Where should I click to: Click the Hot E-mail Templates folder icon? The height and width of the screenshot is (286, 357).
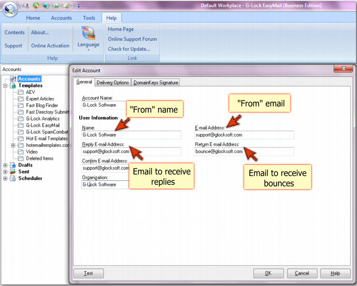point(21,139)
